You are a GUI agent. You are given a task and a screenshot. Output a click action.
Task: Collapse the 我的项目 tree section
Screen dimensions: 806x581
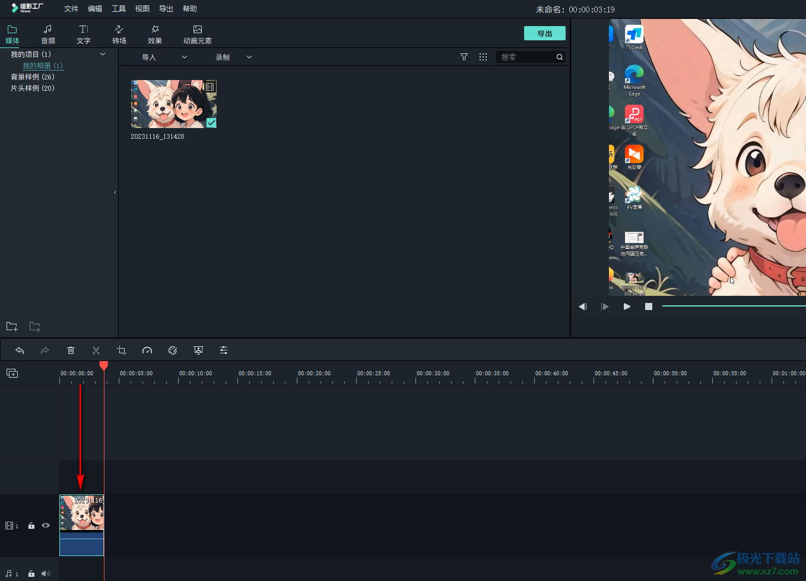[103, 54]
